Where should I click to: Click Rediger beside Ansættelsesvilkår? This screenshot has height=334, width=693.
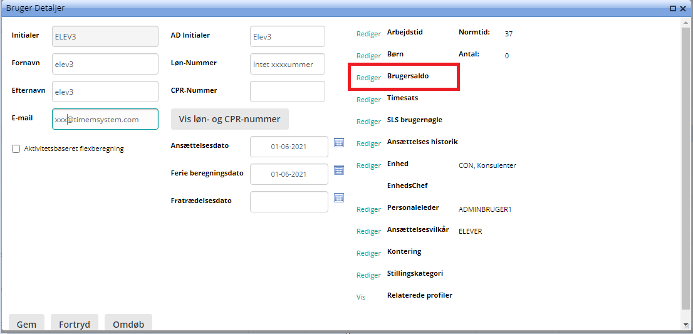368,232
